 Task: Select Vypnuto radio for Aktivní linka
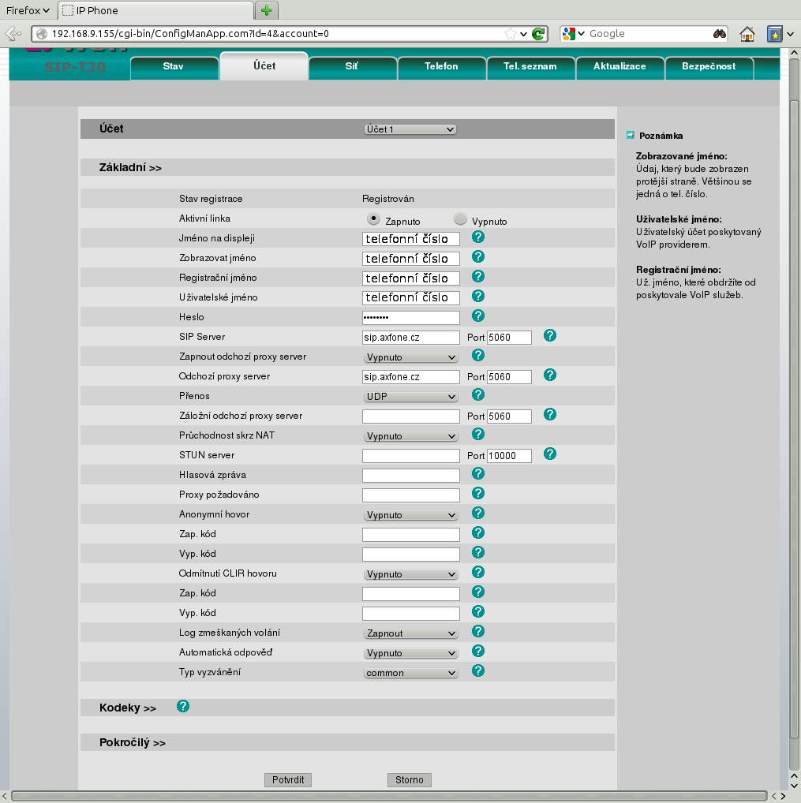tap(460, 220)
